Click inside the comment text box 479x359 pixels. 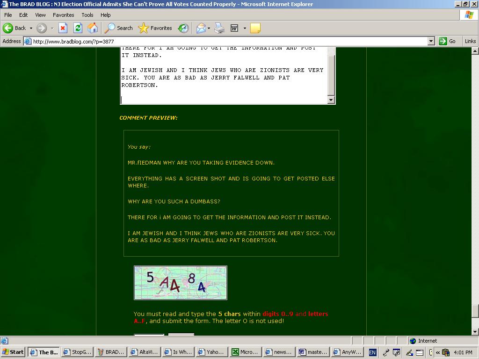pos(225,75)
